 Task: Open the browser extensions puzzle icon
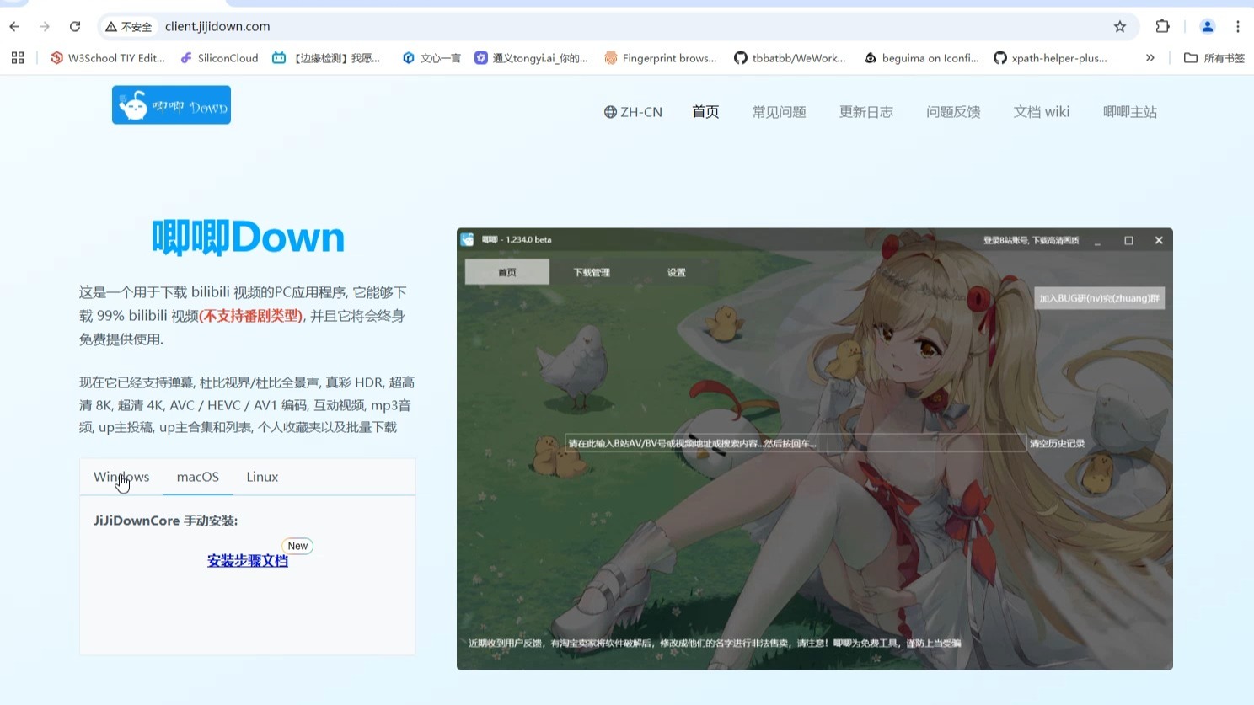(x=1162, y=26)
